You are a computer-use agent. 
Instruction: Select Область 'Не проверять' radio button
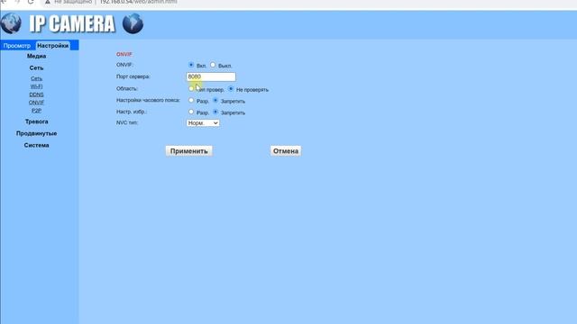231,88
